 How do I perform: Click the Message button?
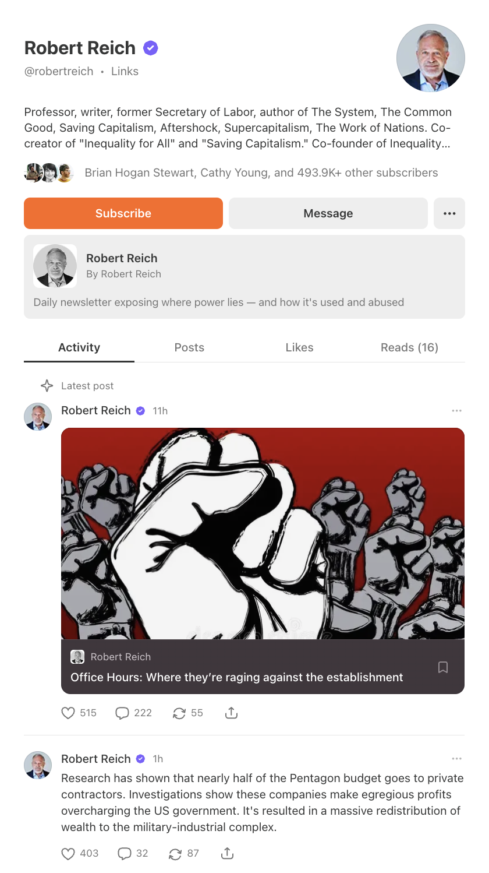[x=328, y=213]
